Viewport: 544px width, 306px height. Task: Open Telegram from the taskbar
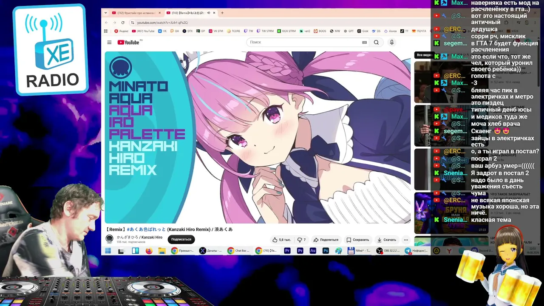tap(416, 251)
